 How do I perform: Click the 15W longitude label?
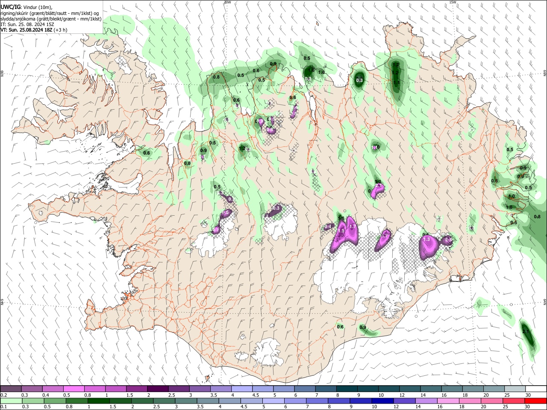tap(453, 2)
